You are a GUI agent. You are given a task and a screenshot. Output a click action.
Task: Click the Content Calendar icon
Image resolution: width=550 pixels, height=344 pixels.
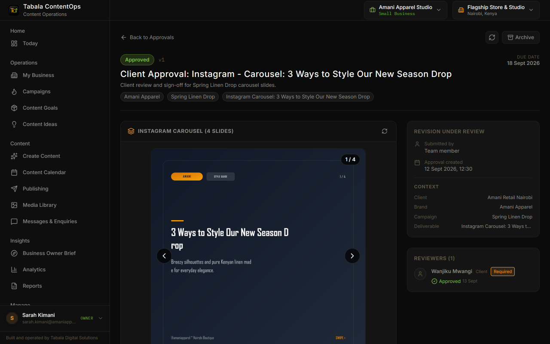(14, 172)
